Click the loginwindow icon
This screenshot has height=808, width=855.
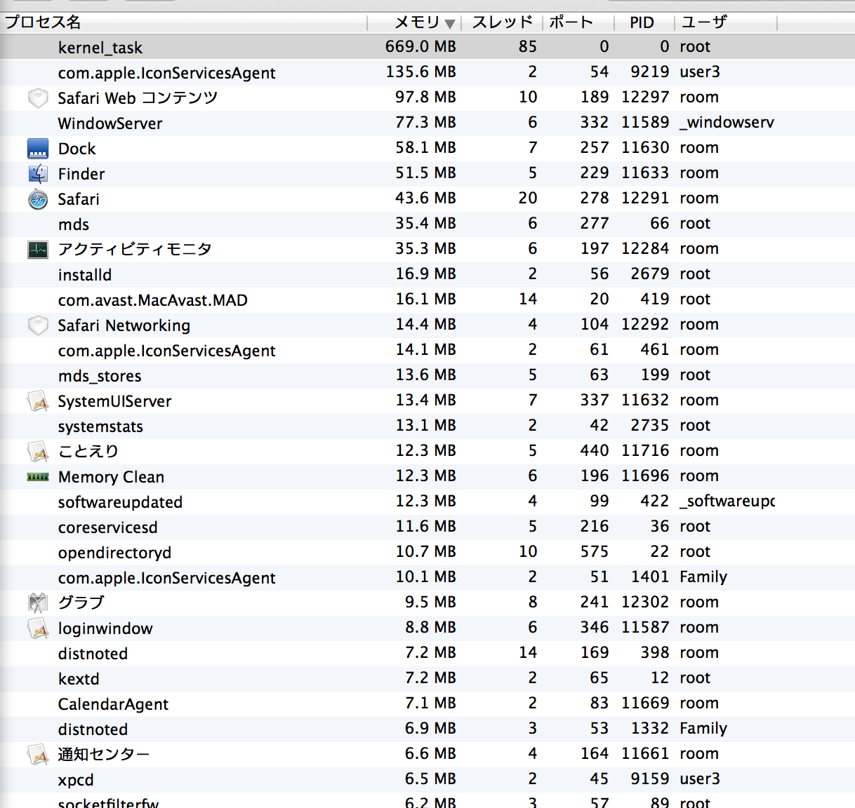click(38, 628)
